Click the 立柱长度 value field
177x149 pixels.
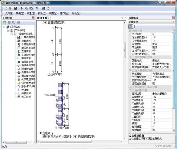pyautogui.click(x=161, y=34)
